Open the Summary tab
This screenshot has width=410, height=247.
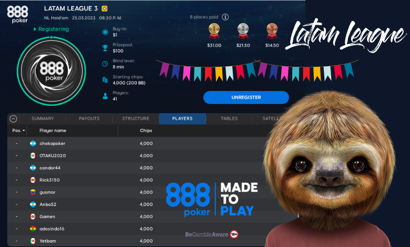point(43,119)
